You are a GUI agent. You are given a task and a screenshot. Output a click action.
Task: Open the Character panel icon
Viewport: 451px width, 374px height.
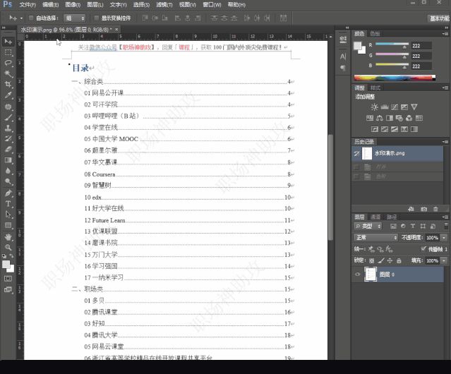tap(343, 56)
